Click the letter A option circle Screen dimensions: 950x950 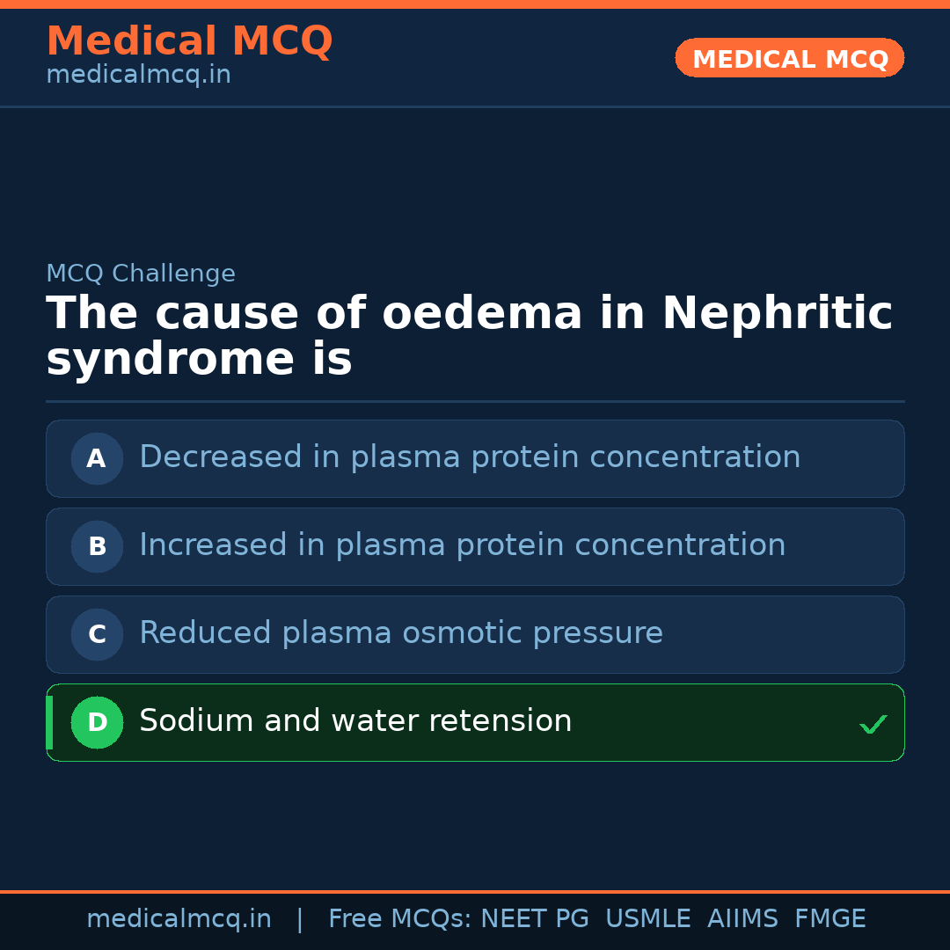click(x=97, y=458)
